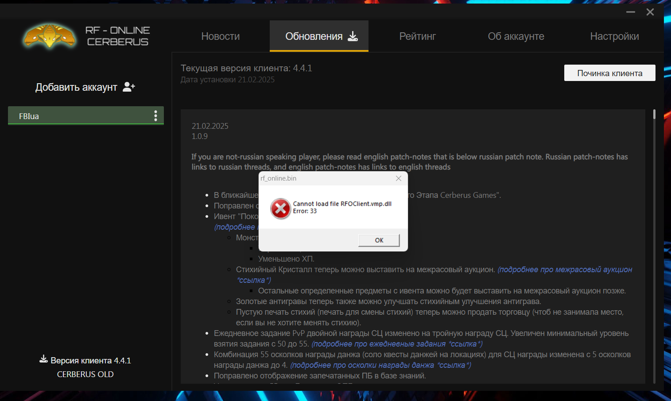This screenshot has width=671, height=401.
Task: Click the patch version 1.0.9 text
Action: point(200,136)
